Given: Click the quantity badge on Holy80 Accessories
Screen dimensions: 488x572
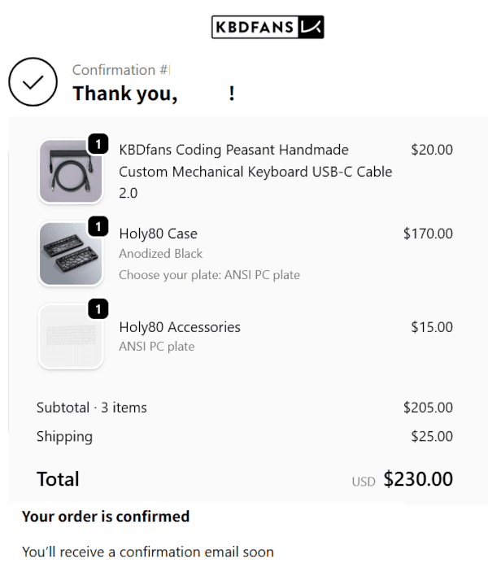Looking at the screenshot, I should (x=98, y=309).
